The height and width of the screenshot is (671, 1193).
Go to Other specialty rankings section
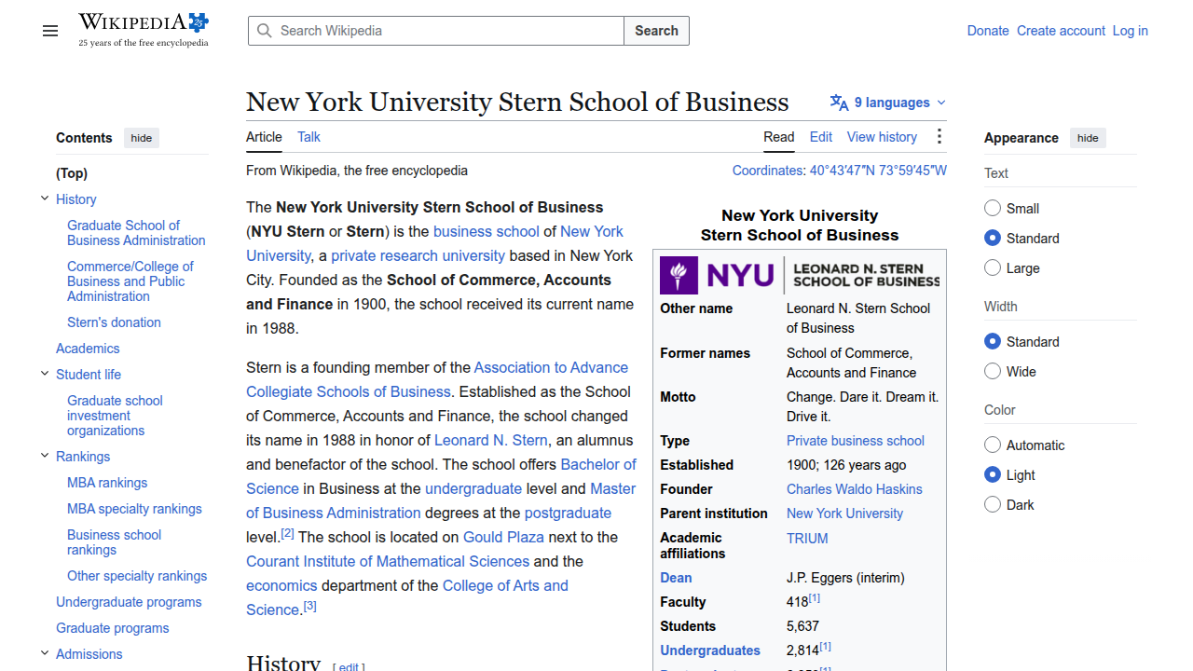click(x=137, y=576)
